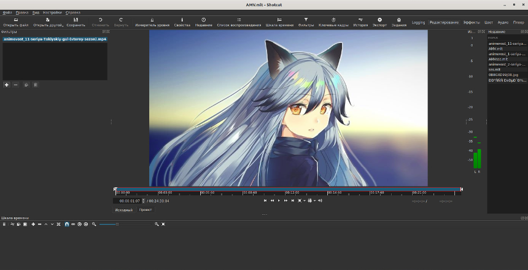Open the Задания panel

(x=398, y=22)
